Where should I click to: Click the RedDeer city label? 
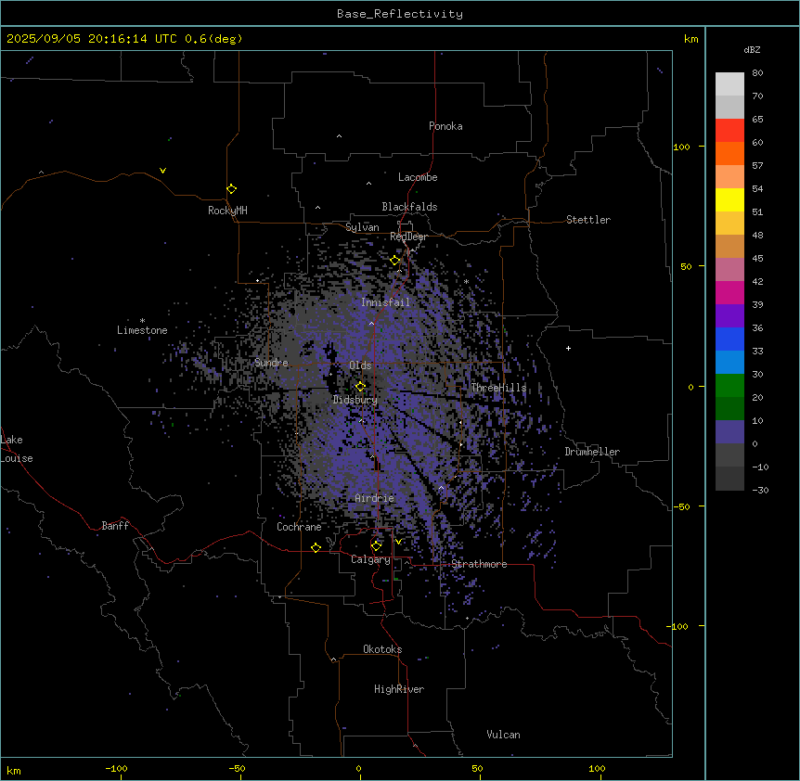[408, 237]
